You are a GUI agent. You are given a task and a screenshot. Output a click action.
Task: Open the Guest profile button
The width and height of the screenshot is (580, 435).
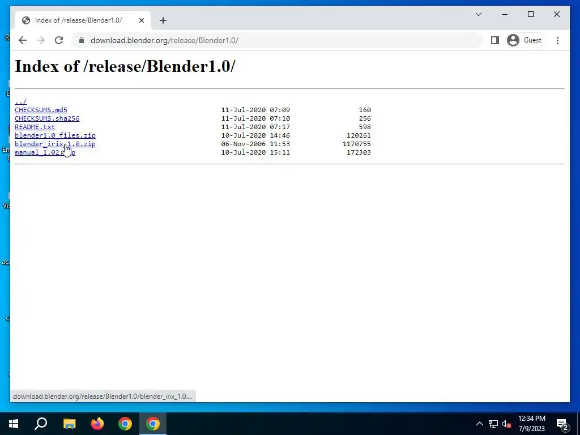526,40
